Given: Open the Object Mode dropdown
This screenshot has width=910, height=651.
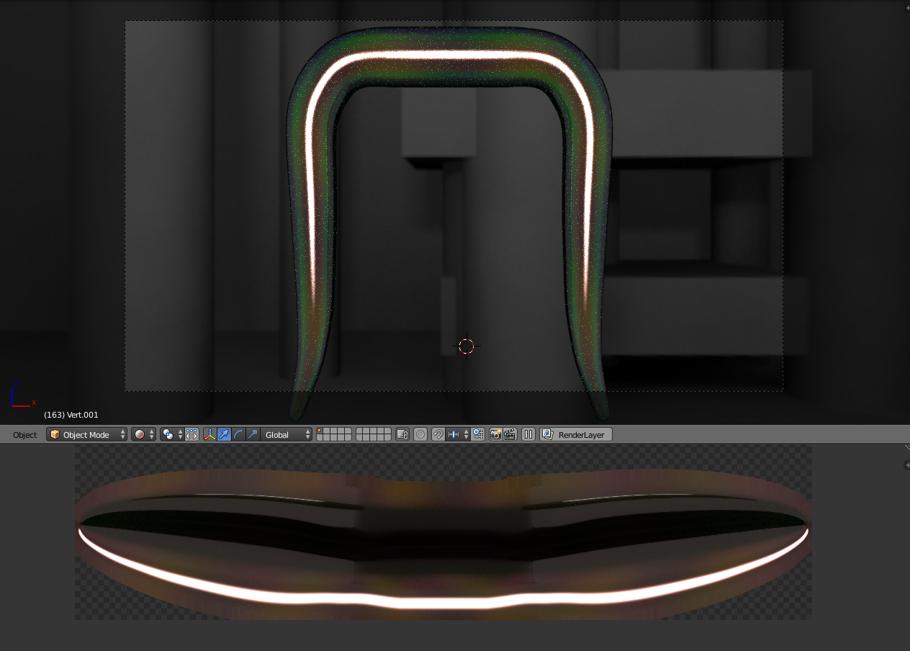Looking at the screenshot, I should 86,434.
